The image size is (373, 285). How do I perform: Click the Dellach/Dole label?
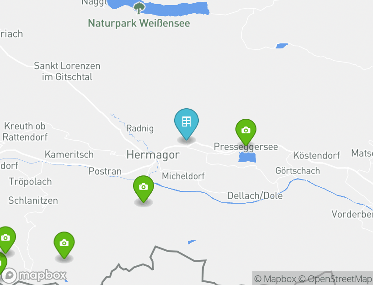tap(255, 195)
